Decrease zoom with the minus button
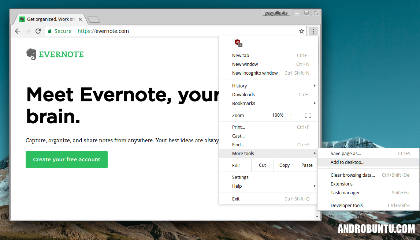The height and width of the screenshot is (240, 420). pos(264,115)
